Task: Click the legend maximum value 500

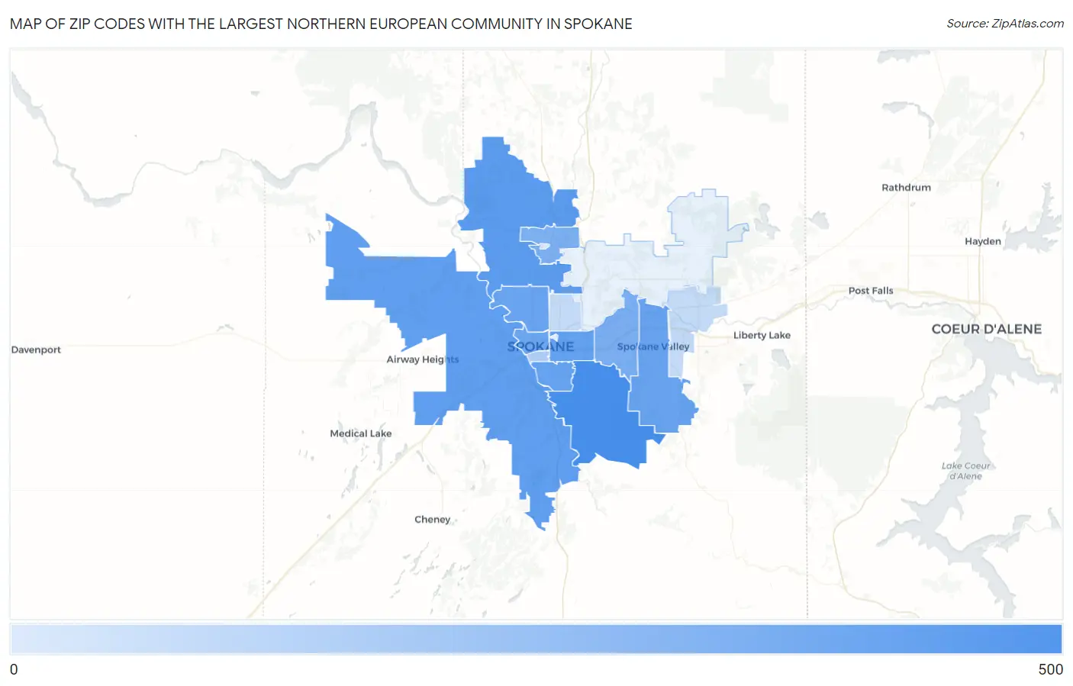Action: [x=1050, y=669]
